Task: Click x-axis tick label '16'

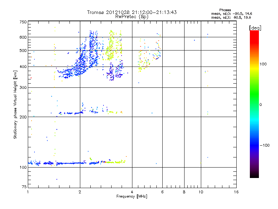Action: (236, 192)
